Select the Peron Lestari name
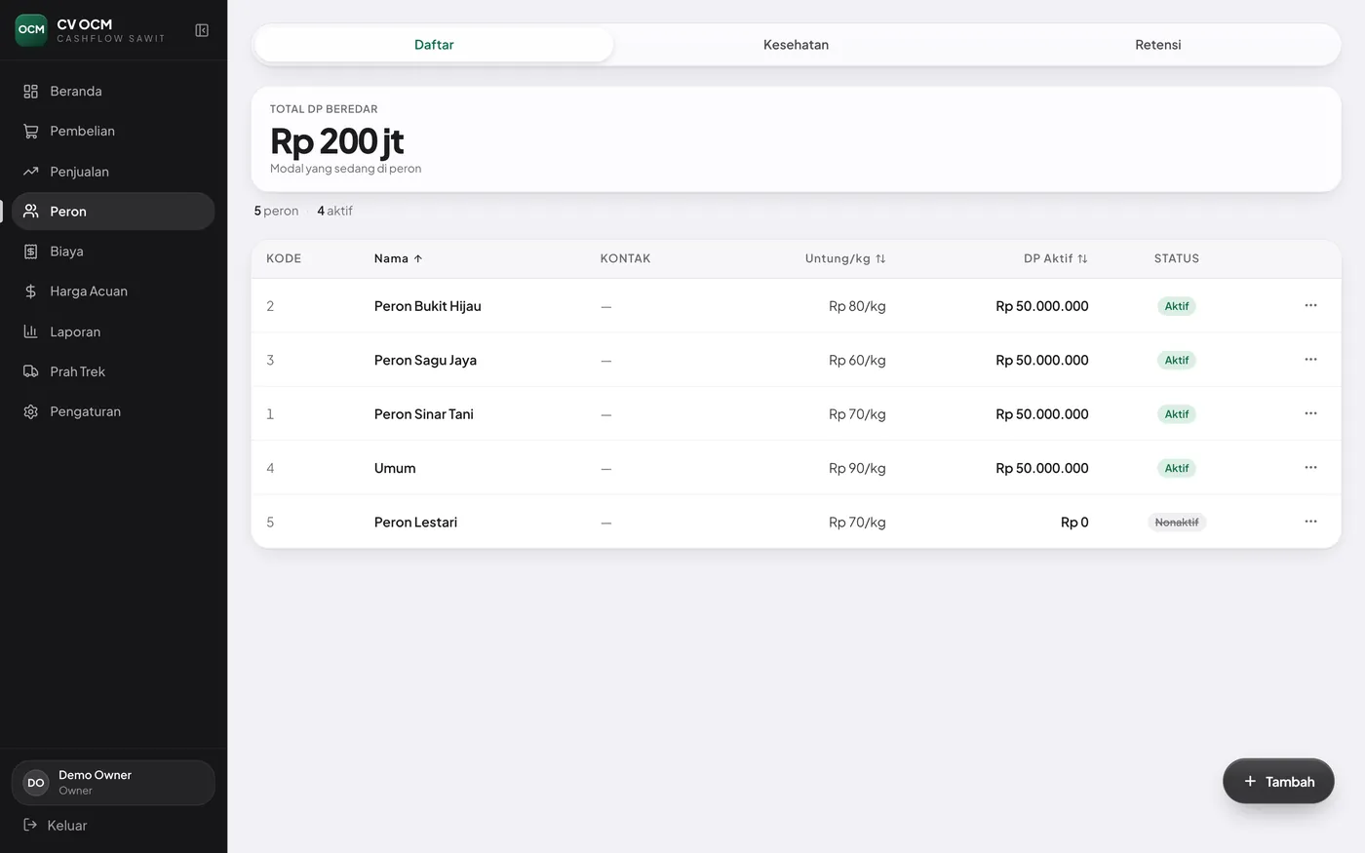 415,523
